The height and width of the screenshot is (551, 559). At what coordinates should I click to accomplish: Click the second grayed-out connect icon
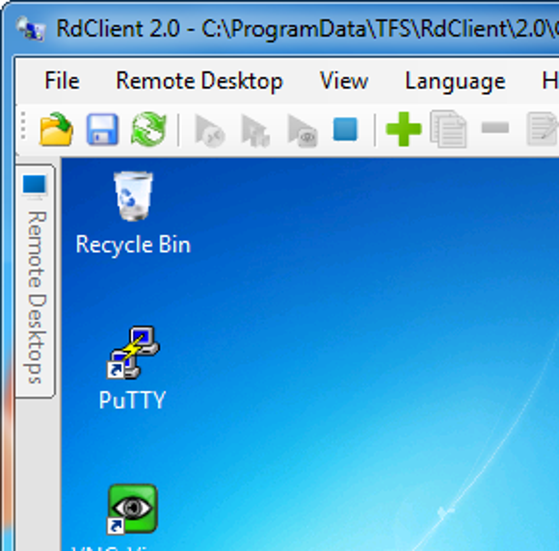255,131
